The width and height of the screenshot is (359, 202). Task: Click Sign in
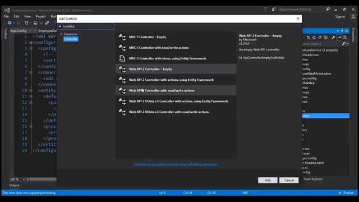pos(340,17)
